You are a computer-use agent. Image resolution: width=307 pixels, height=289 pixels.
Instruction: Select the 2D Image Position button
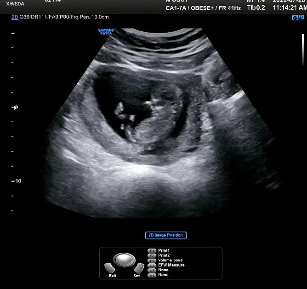[165, 235]
